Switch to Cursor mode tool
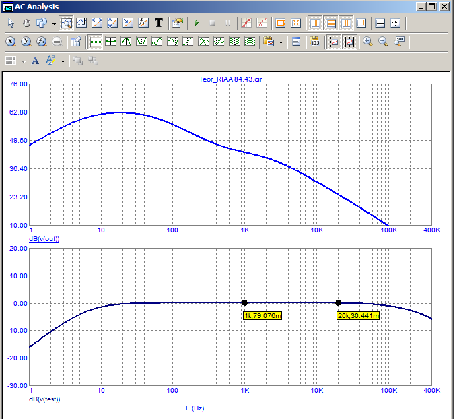455x419 pixels. [81, 23]
